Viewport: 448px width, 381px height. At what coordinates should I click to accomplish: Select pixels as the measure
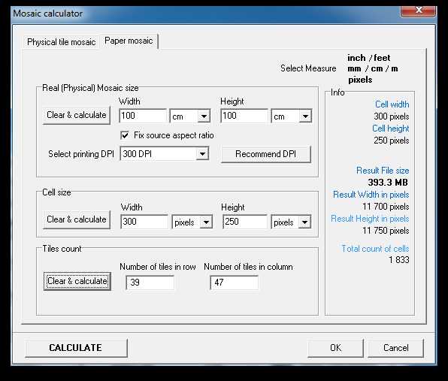point(360,80)
